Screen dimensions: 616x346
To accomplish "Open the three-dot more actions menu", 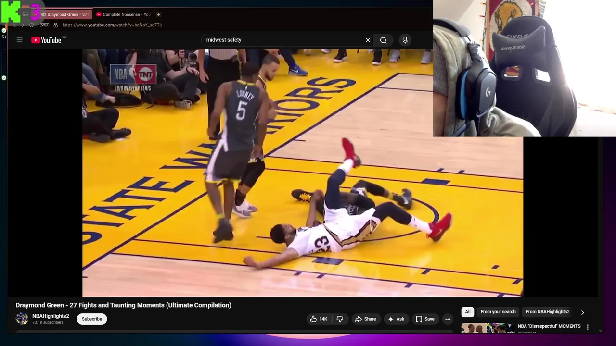I will 448,319.
